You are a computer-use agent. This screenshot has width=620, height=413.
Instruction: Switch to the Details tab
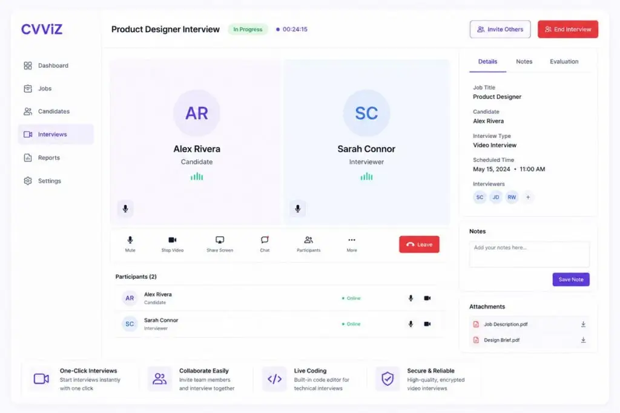(x=487, y=62)
